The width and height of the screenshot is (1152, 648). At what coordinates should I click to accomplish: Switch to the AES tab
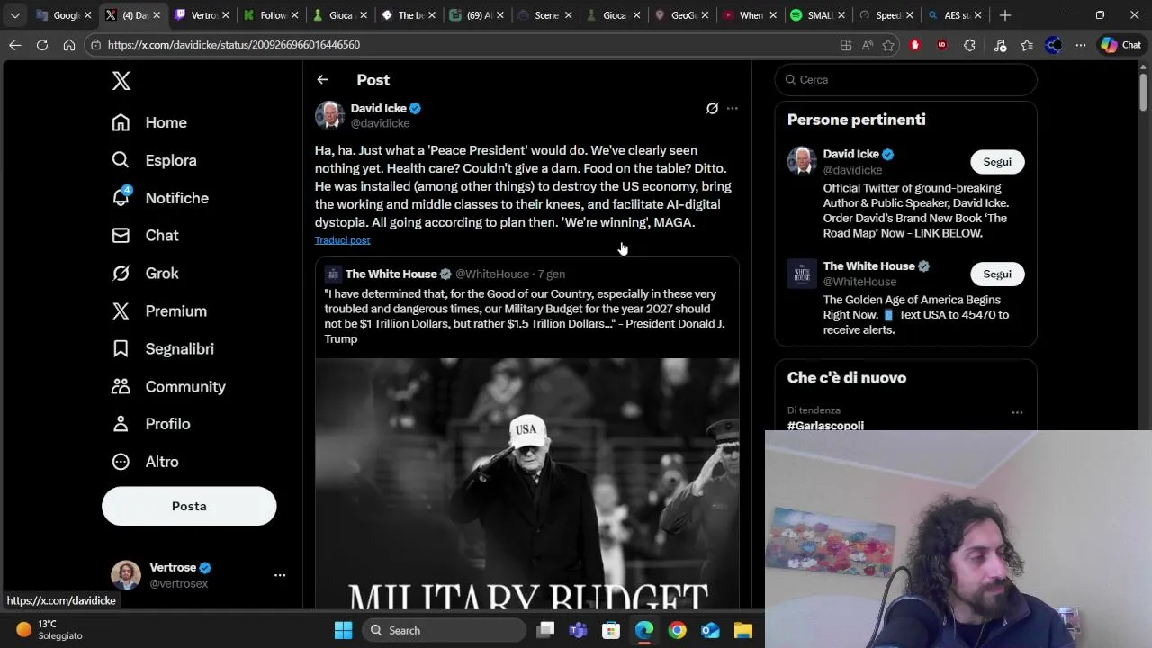954,15
